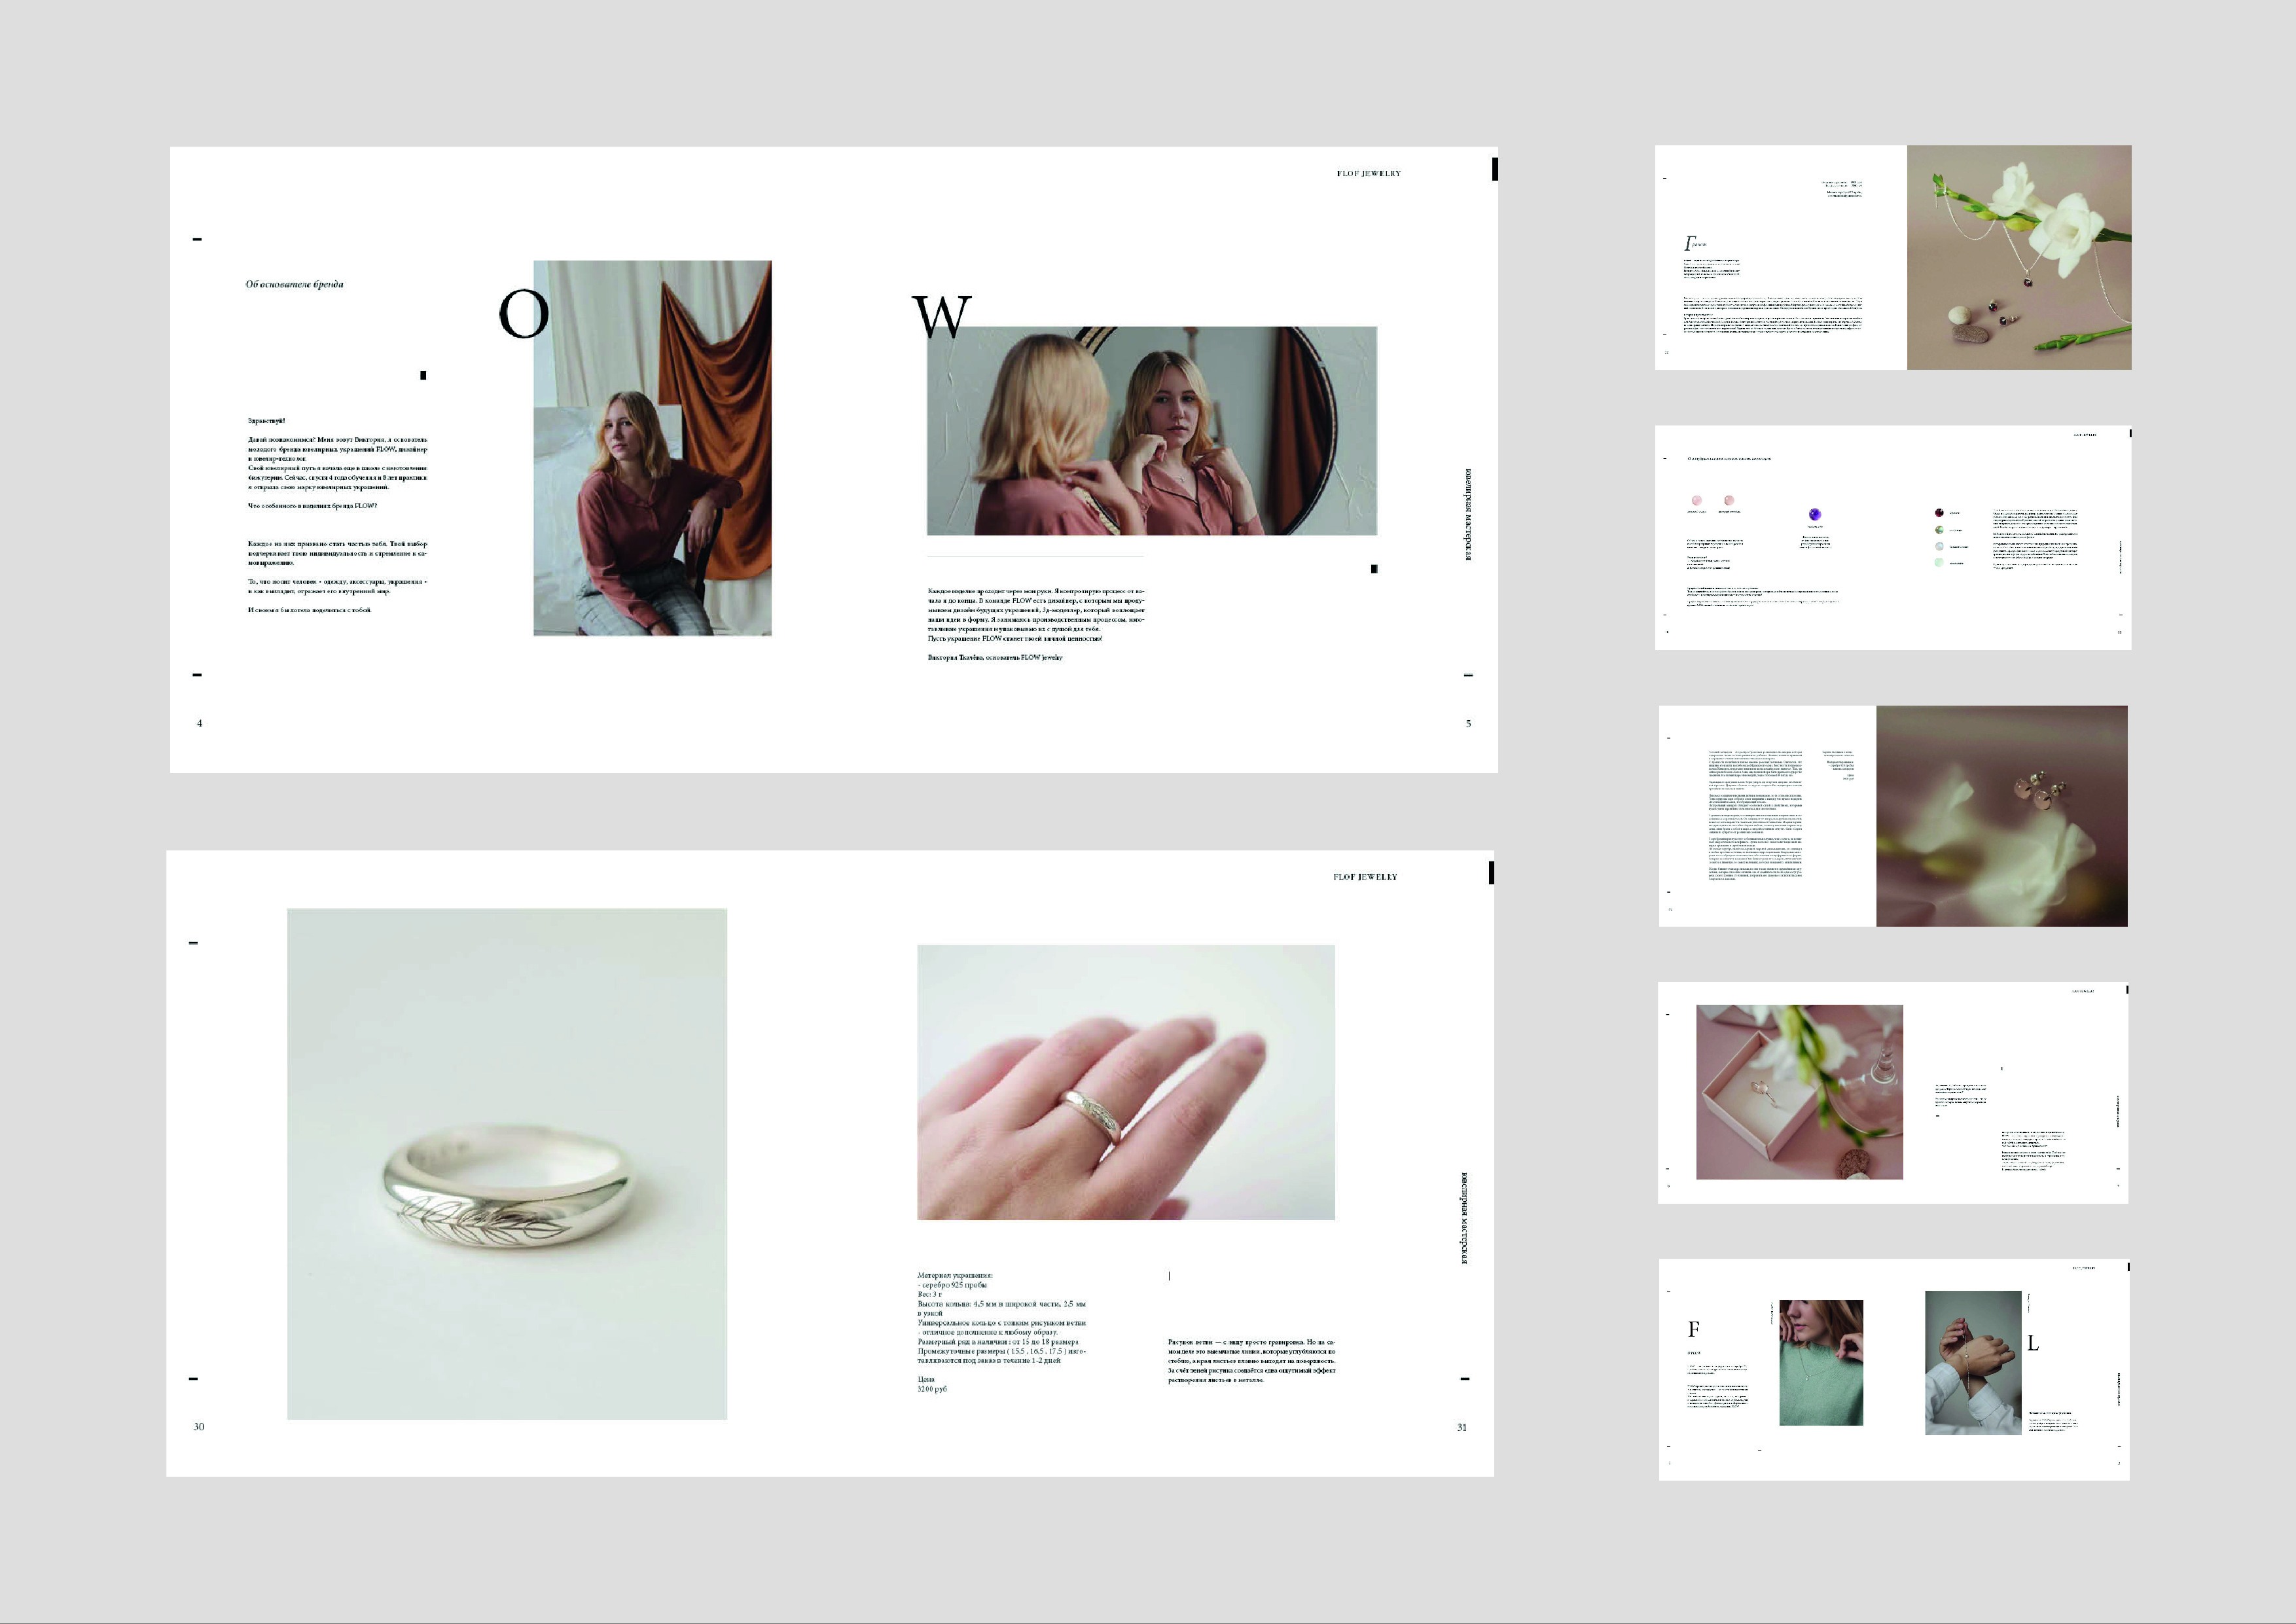Click the greeting "Здравствуй!"

[267, 421]
